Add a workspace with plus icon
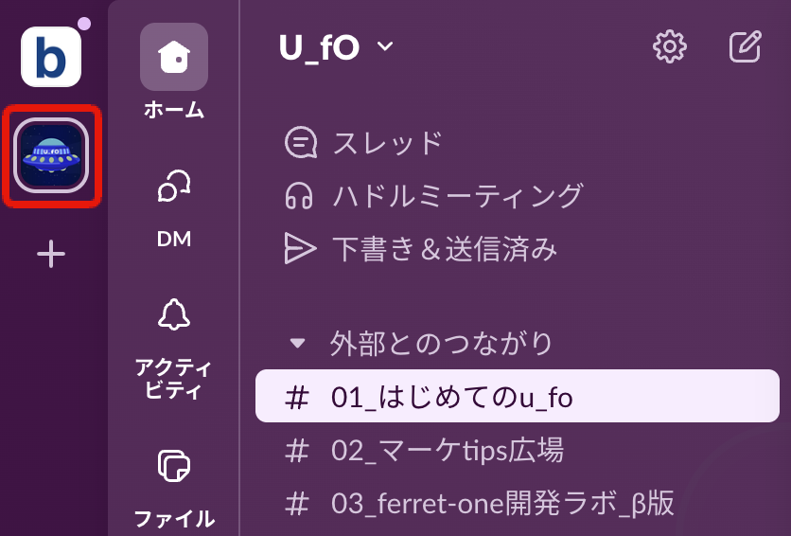Image resolution: width=791 pixels, height=536 pixels. pos(51,254)
